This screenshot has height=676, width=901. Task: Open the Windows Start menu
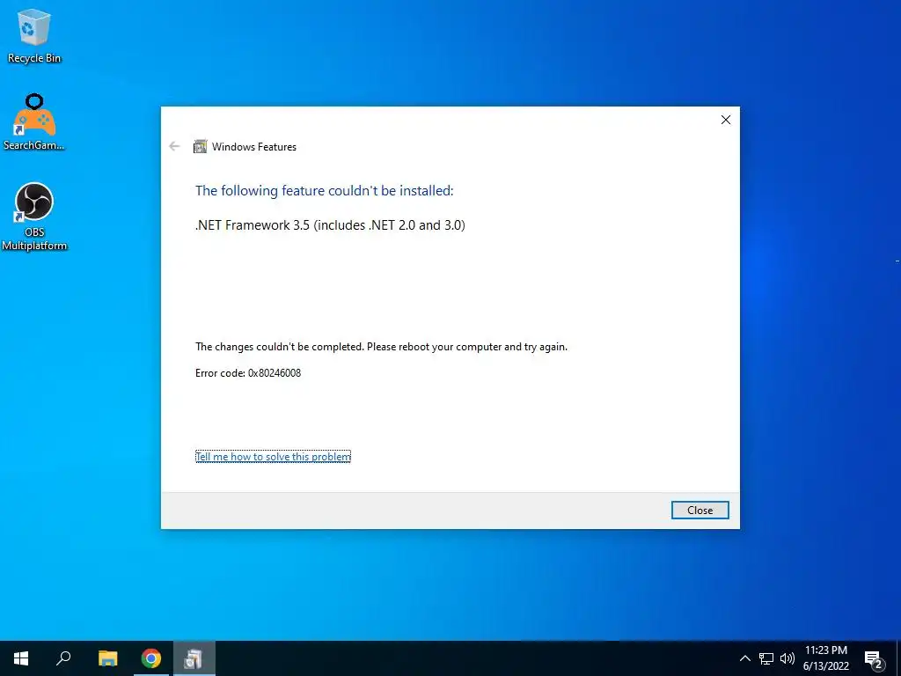(x=21, y=658)
